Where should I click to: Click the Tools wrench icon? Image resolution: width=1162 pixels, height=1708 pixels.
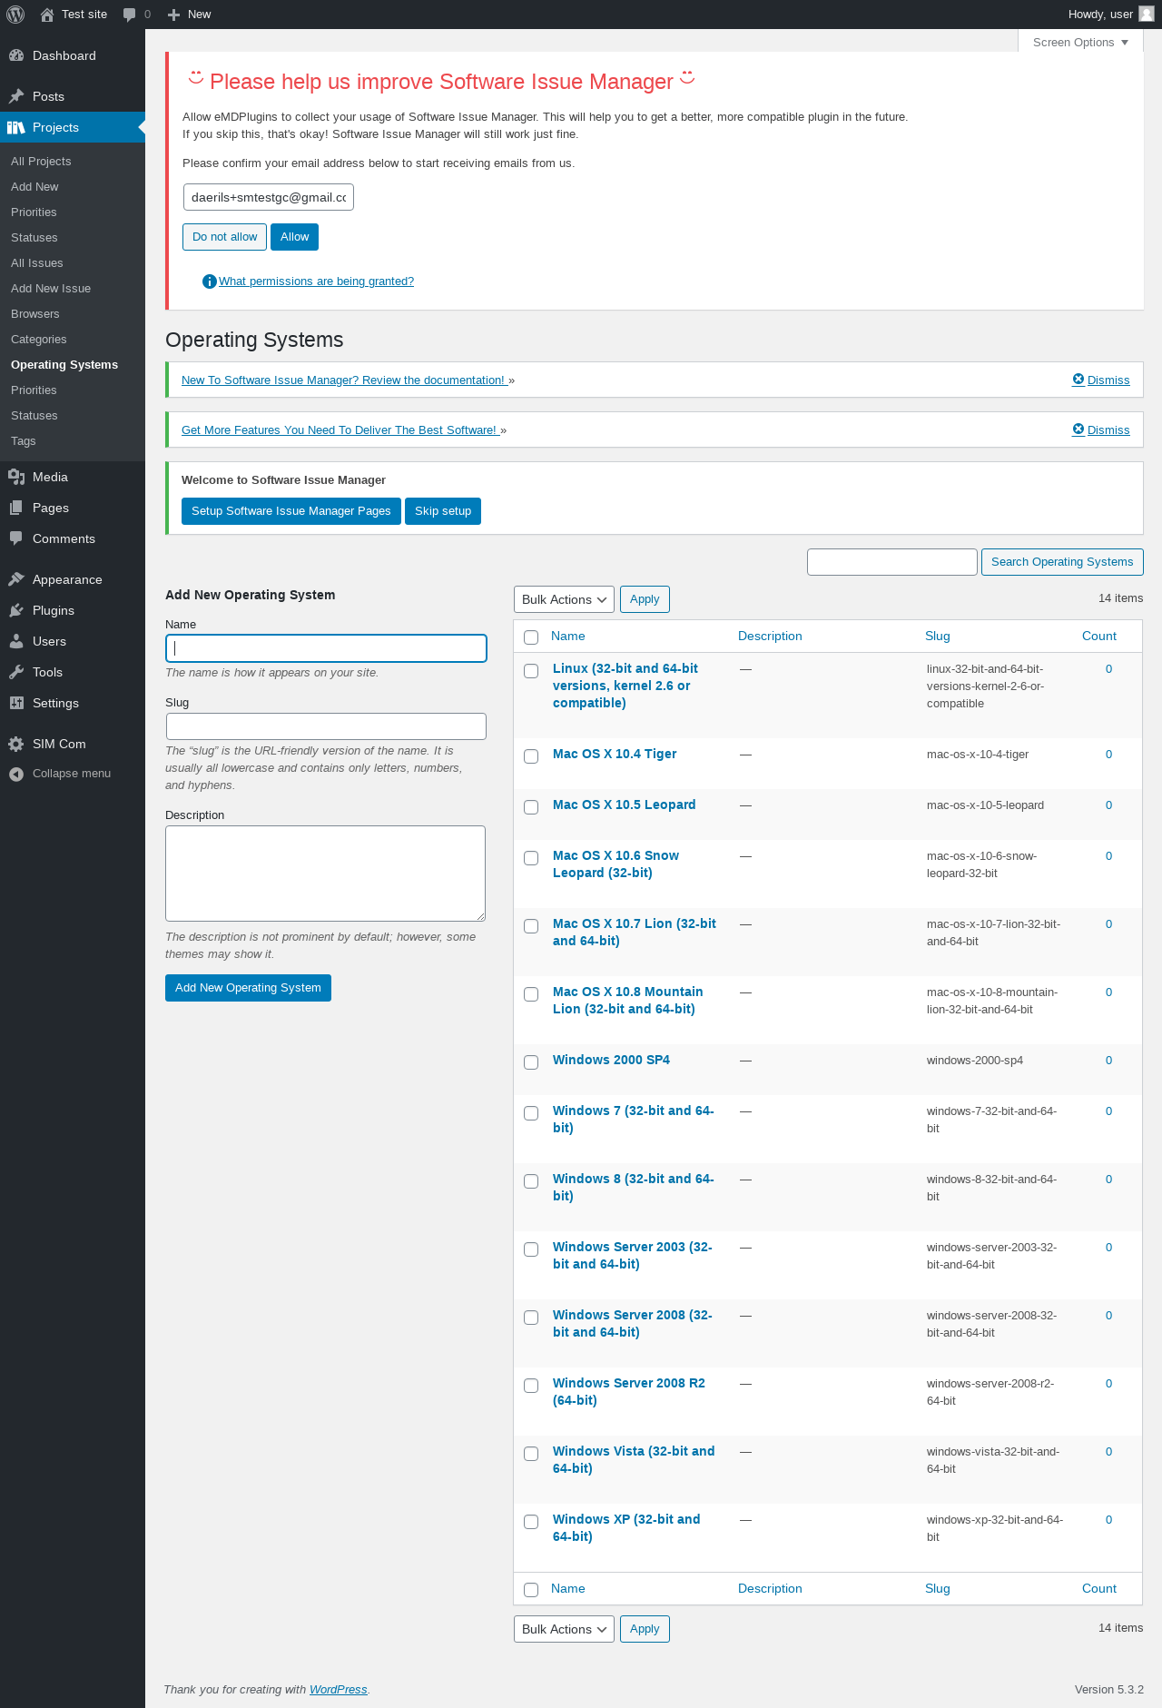16,672
